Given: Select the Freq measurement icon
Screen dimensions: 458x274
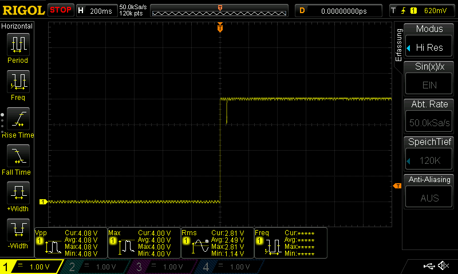Looking at the screenshot, I should coord(18,81).
